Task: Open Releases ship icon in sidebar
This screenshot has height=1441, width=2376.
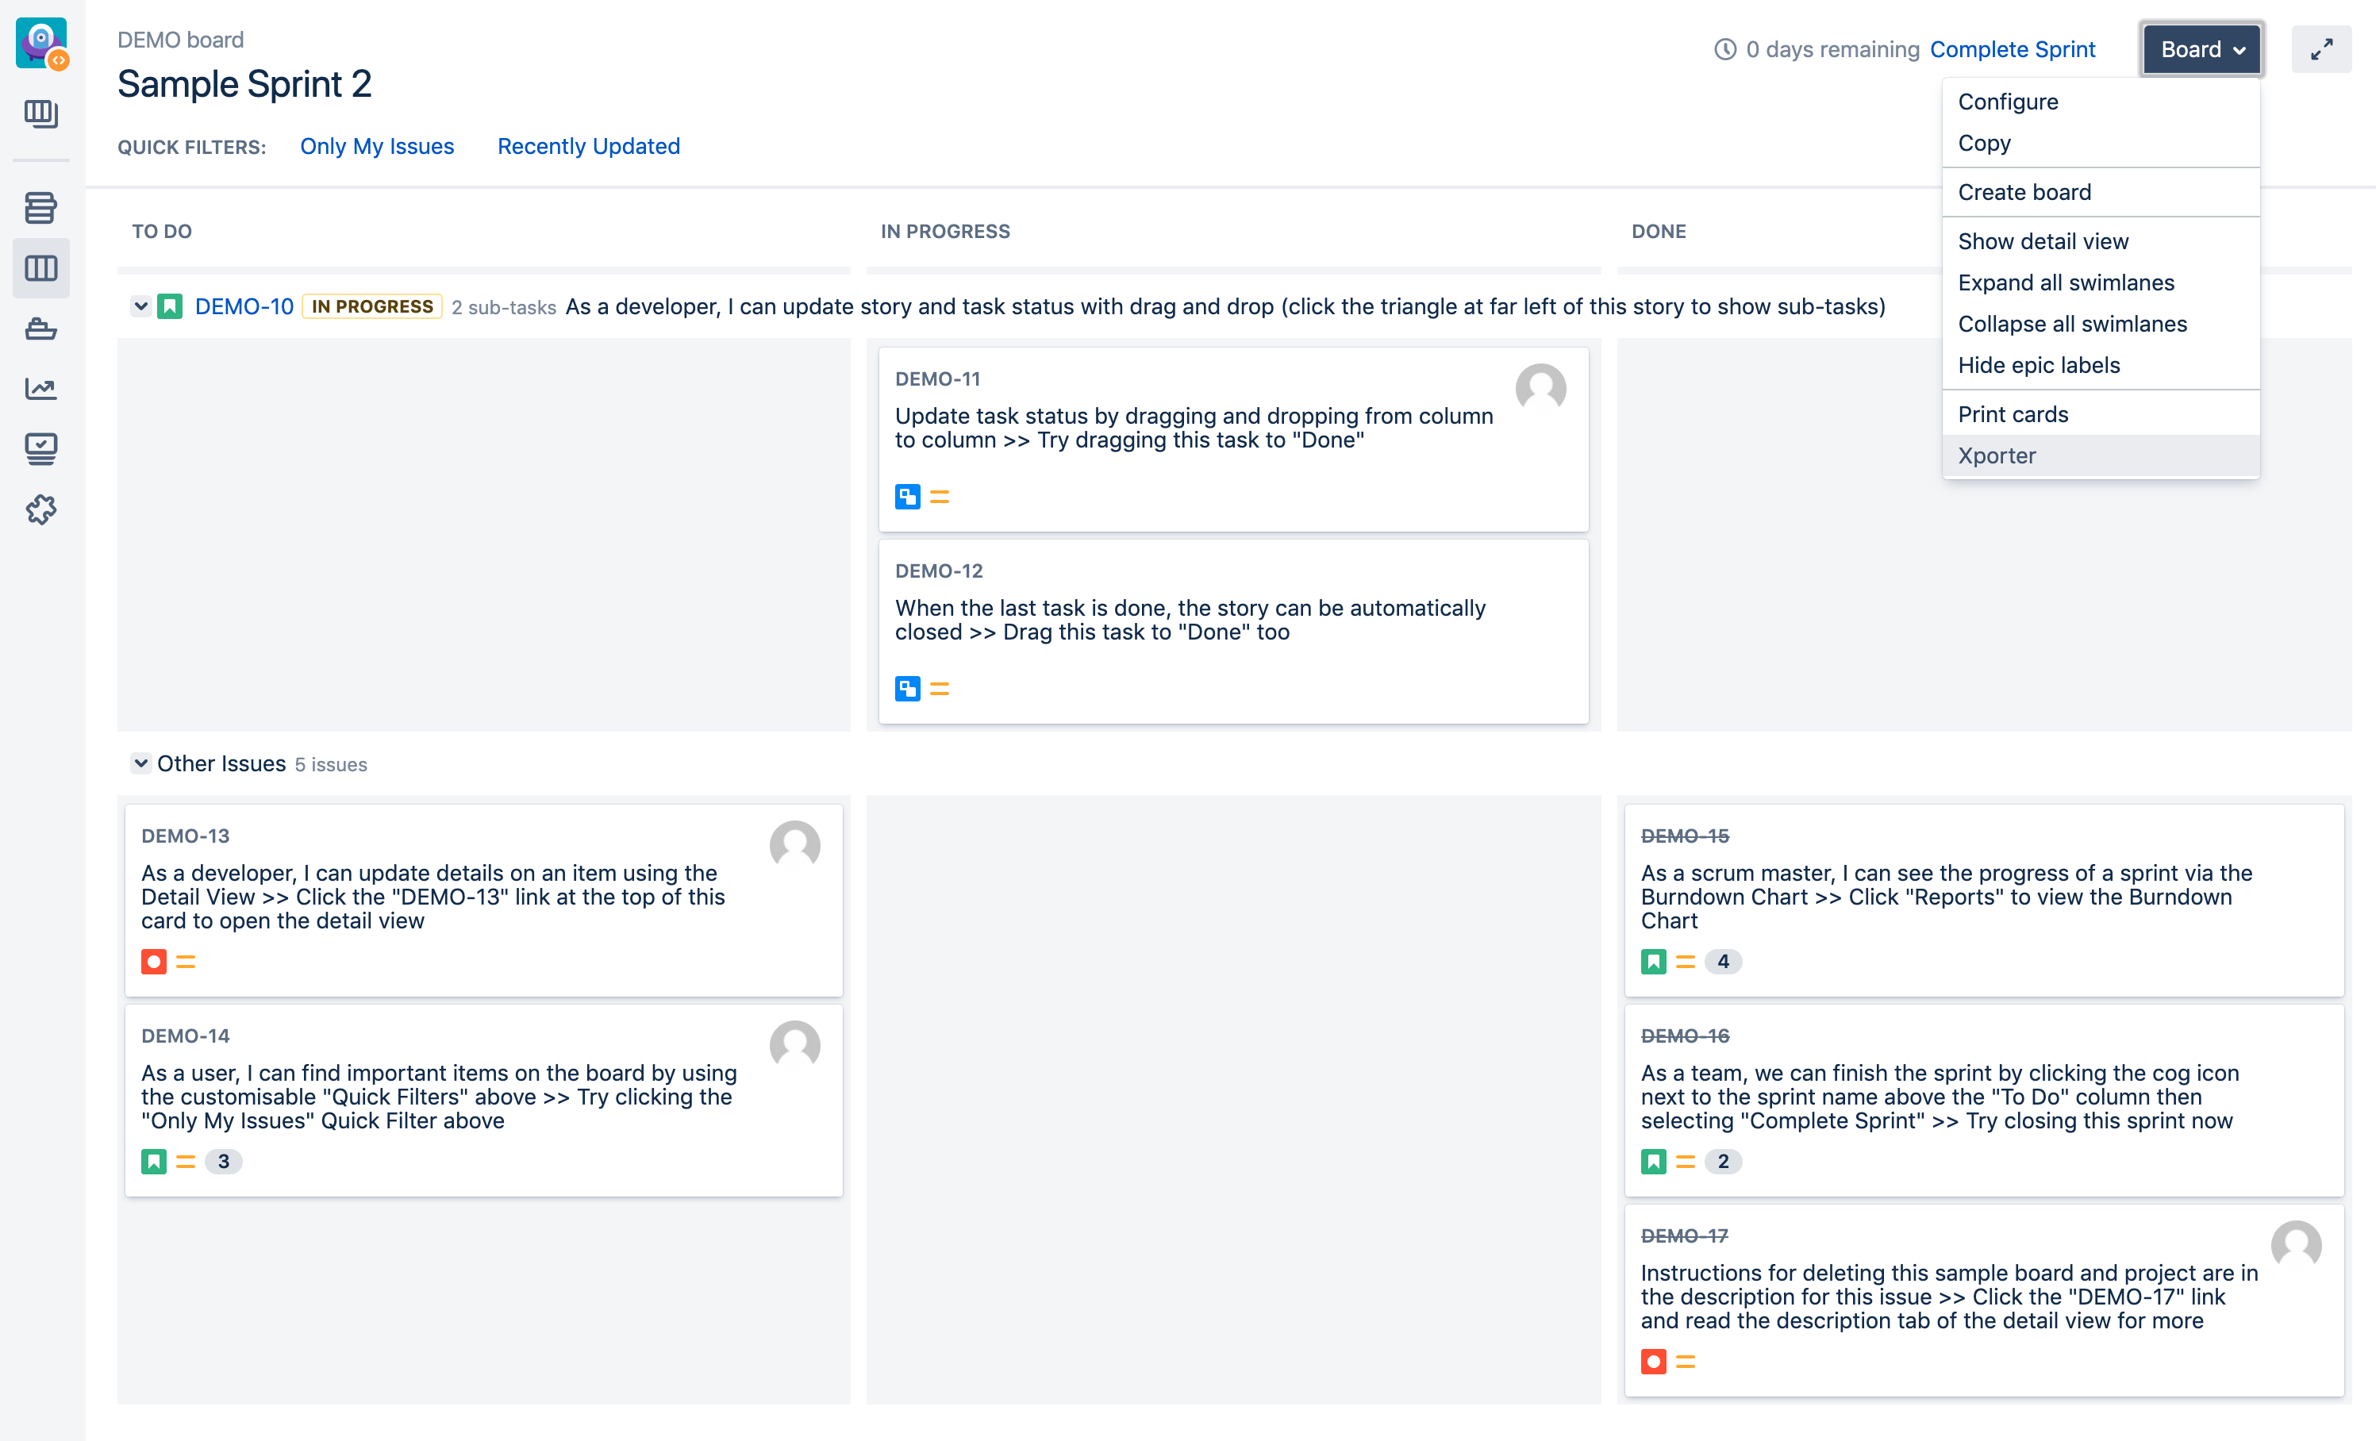Action: pyautogui.click(x=40, y=329)
